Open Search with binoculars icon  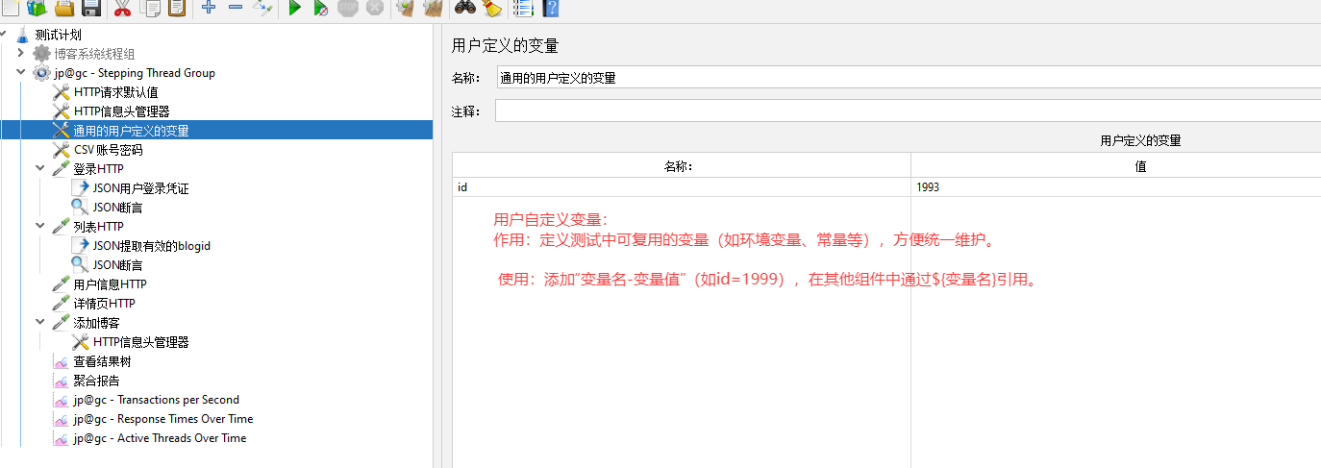[465, 9]
